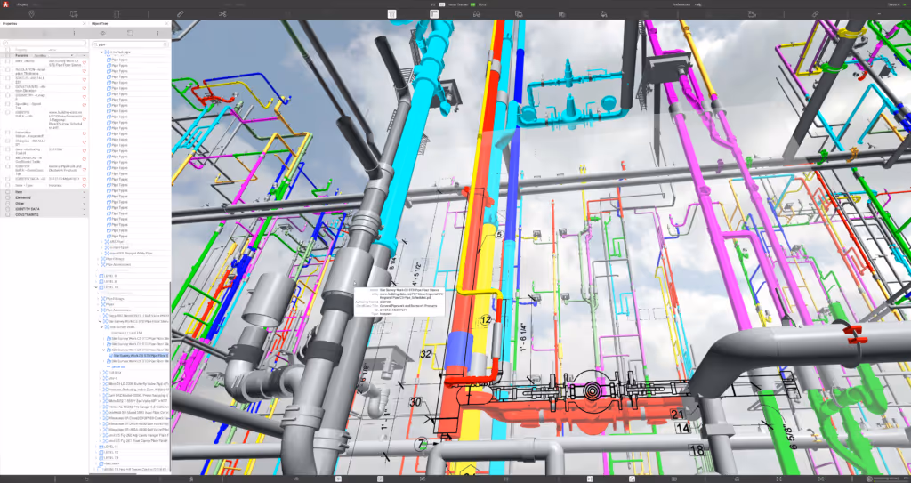The height and width of the screenshot is (483, 911).
Task: Close the Properties panel
Action: pos(84,24)
